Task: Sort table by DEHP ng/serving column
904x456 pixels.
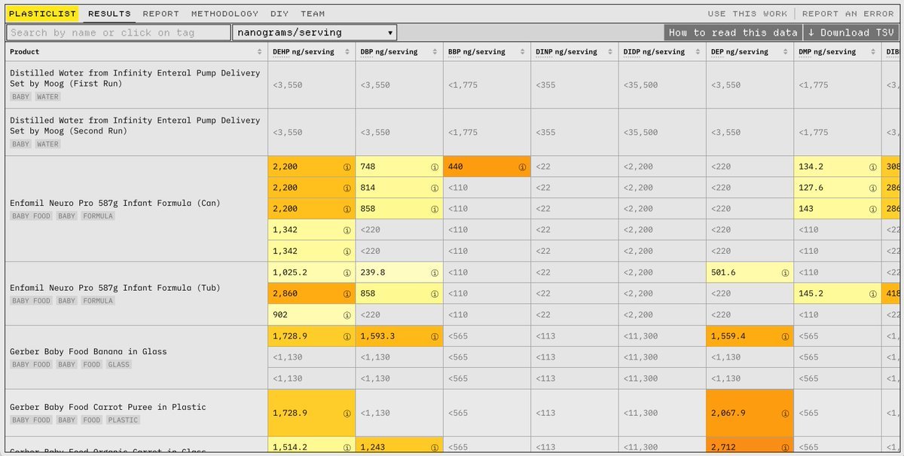Action: 347,52
